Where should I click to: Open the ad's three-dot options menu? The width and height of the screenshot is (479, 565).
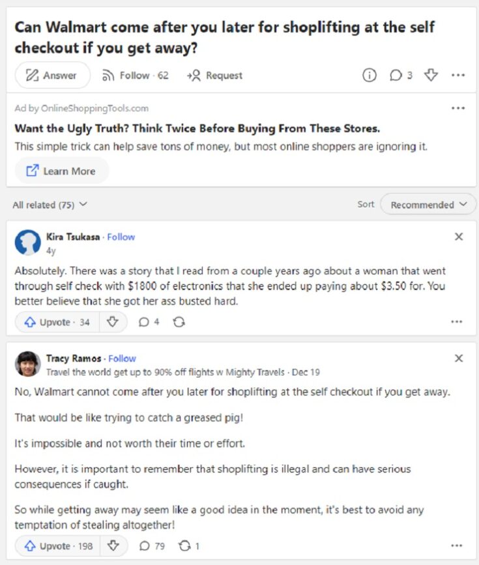[x=457, y=108]
